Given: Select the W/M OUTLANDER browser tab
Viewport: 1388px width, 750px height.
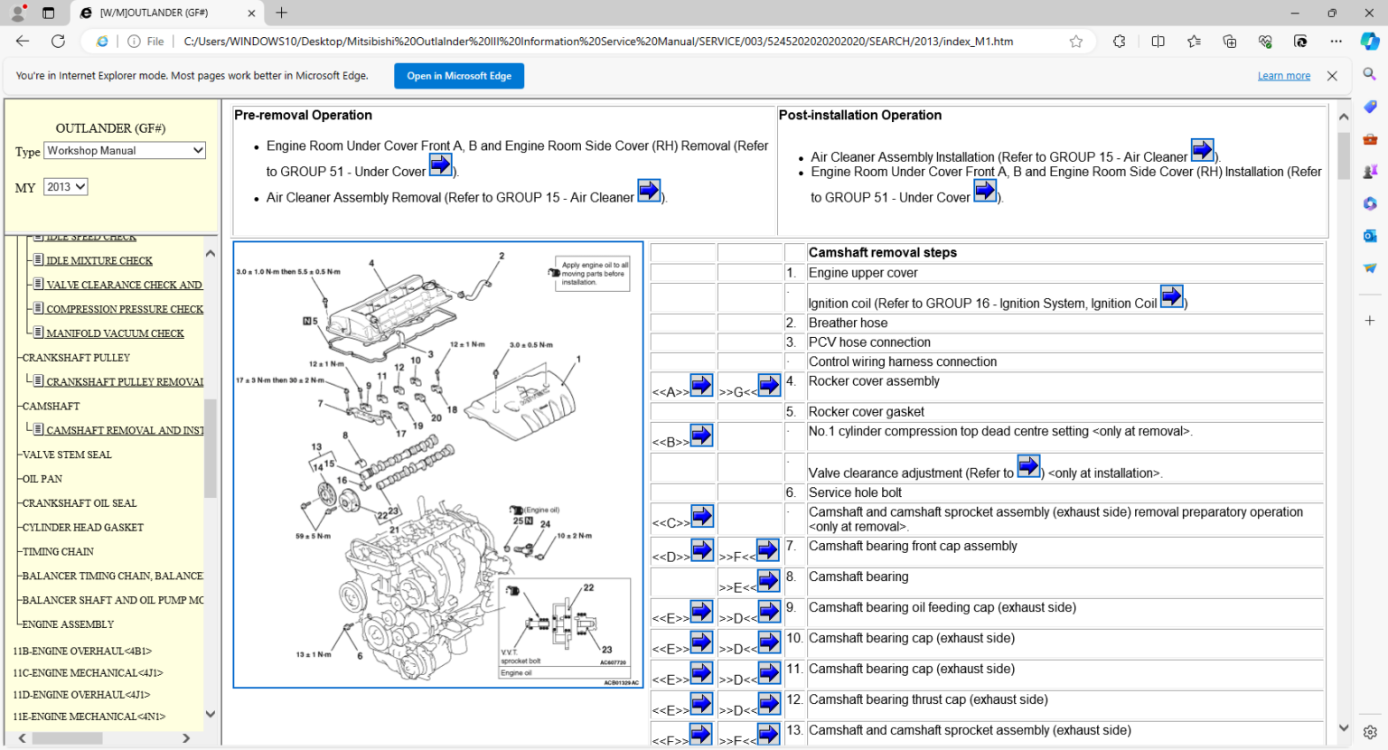Looking at the screenshot, I should (163, 14).
